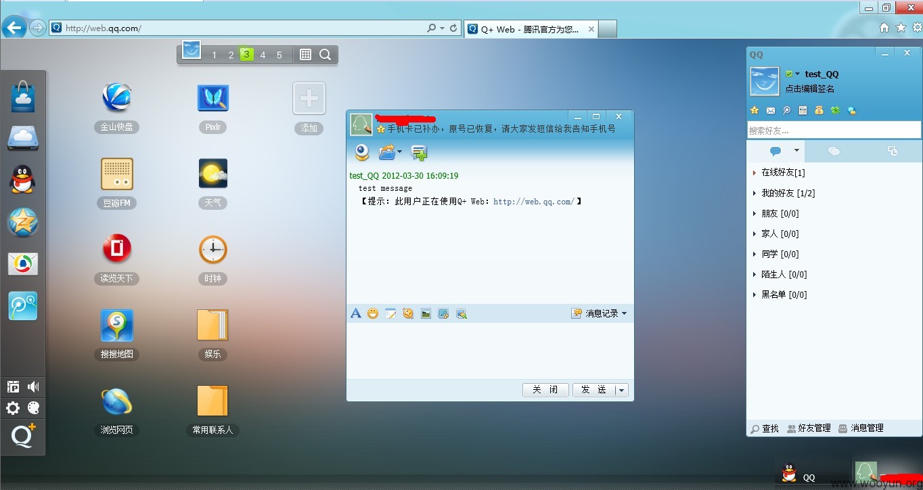Open the send button options arrow
This screenshot has width=923, height=490.
621,390
